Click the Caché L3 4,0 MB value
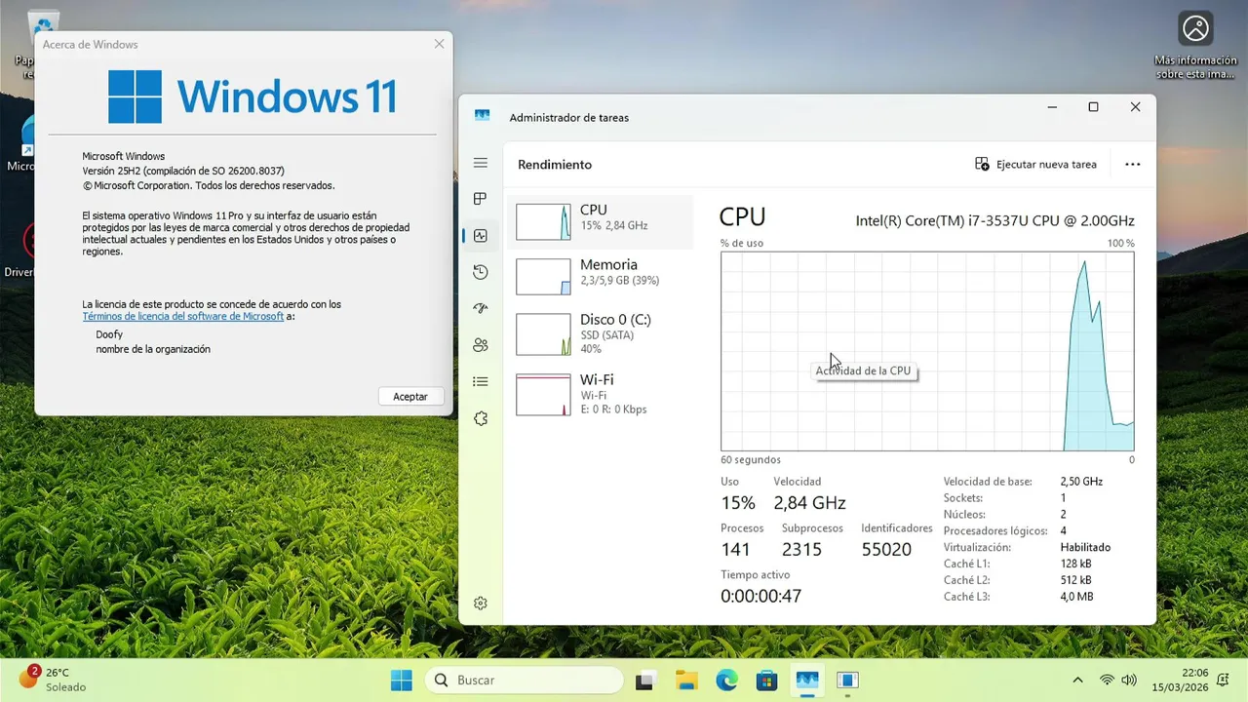 click(x=1076, y=597)
